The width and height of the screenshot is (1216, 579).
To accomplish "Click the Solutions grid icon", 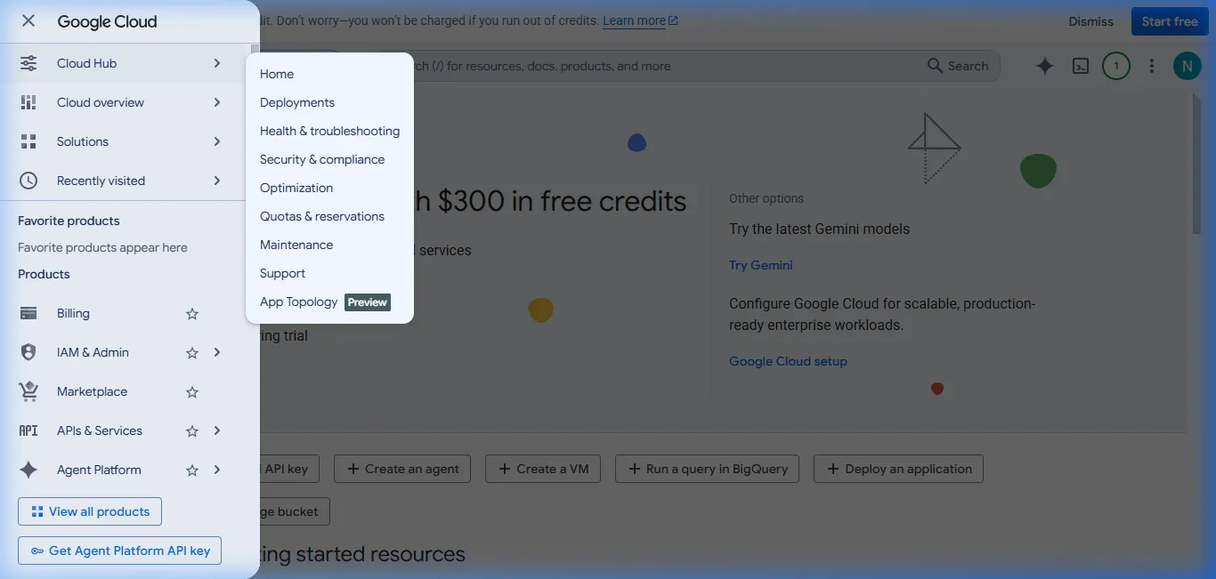I will pyautogui.click(x=28, y=141).
